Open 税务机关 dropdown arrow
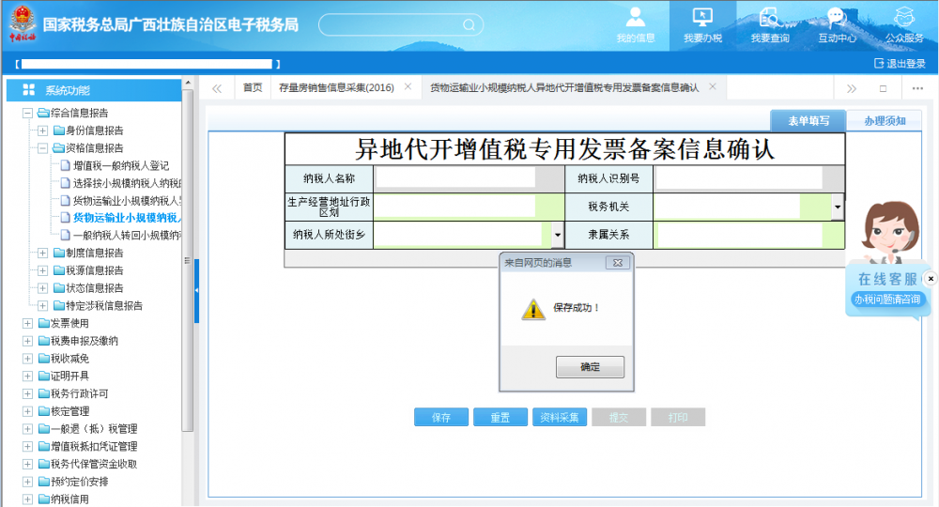Viewport: 939px width, 507px height. pos(837,206)
